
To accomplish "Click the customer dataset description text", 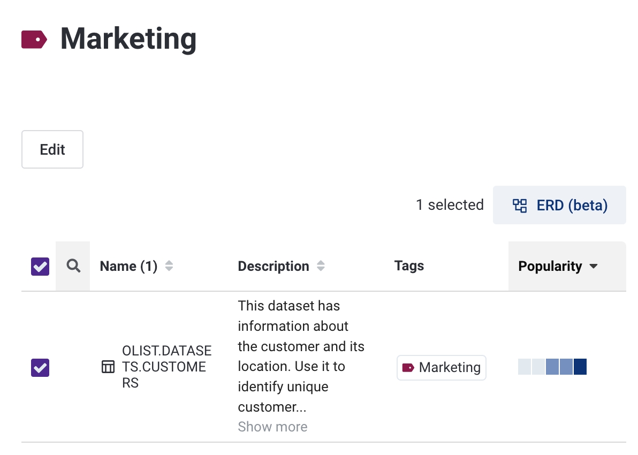I will [x=301, y=356].
